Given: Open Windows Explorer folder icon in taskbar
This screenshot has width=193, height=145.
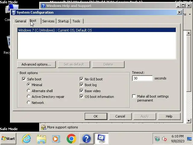Looking at the screenshot, I should click(x=41, y=139).
